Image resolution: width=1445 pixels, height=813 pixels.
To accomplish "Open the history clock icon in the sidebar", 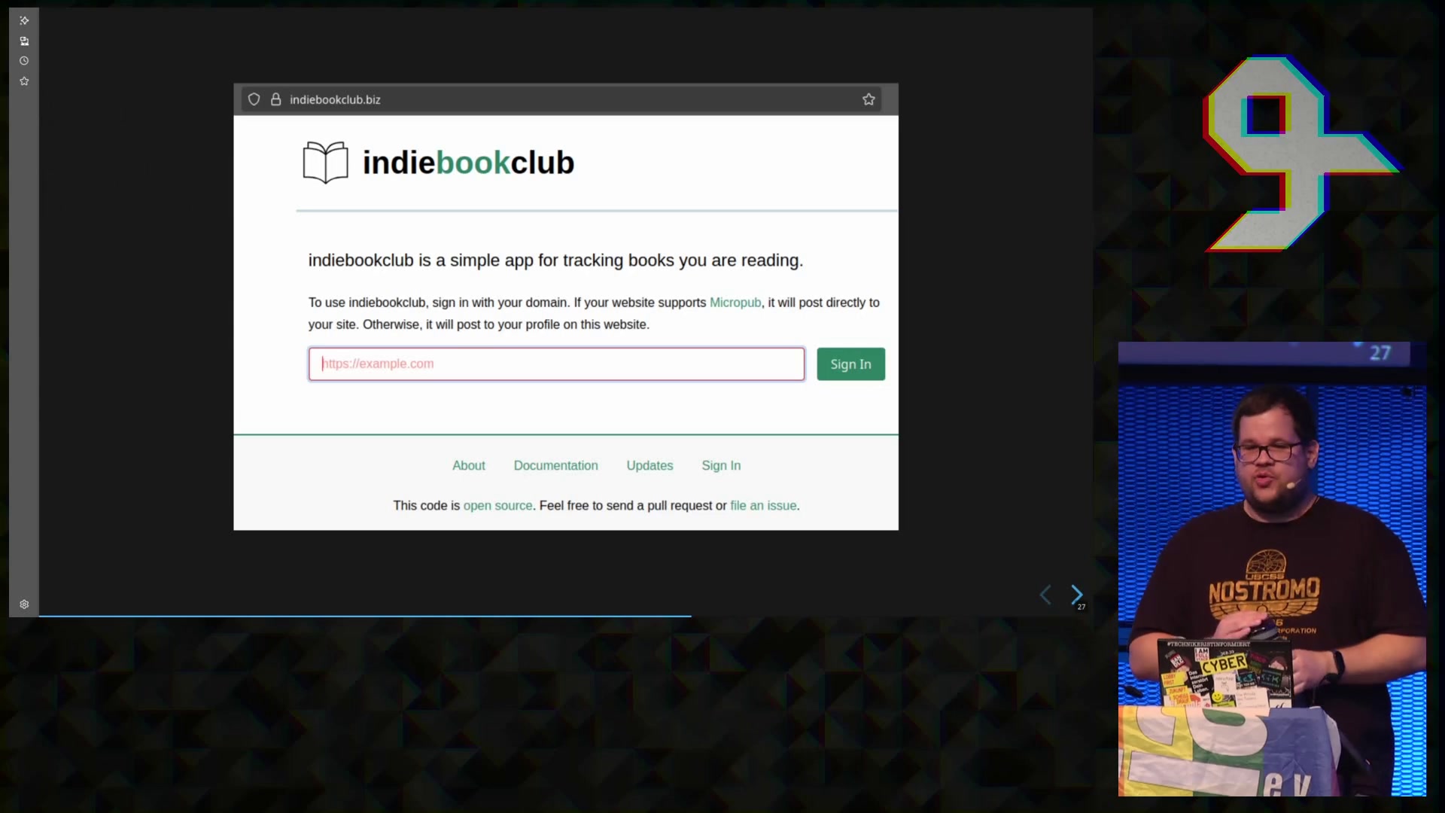I will pos(24,61).
